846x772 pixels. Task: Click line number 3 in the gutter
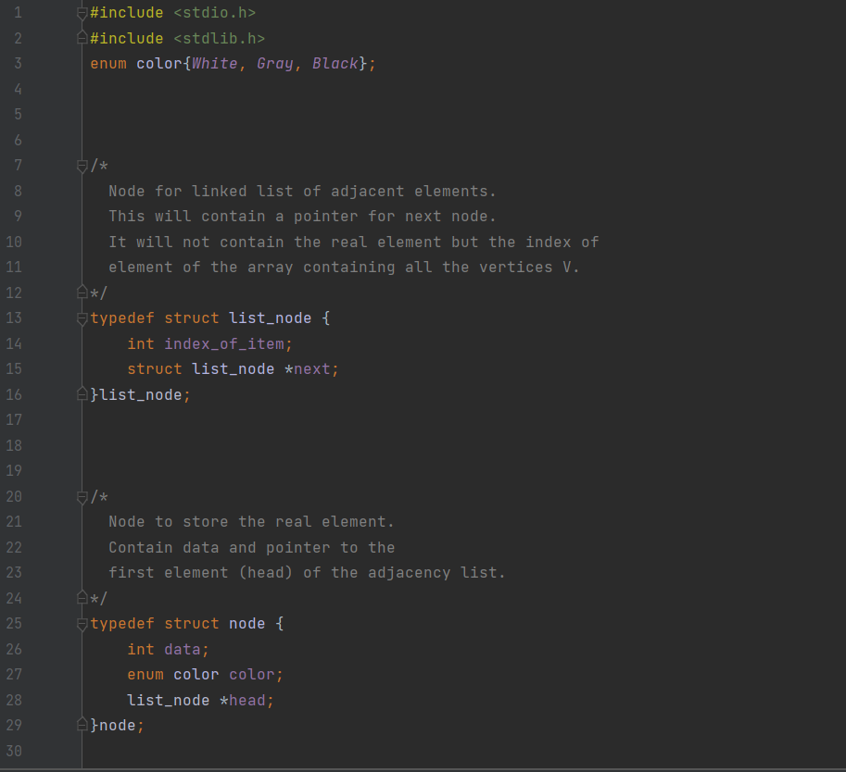(x=18, y=64)
